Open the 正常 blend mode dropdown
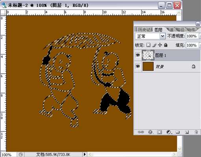Viewport: 201px width, 157px height. click(150, 36)
